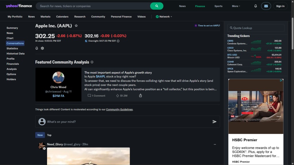
Task: Open the Mail envelope icon
Action: click(x=266, y=6)
